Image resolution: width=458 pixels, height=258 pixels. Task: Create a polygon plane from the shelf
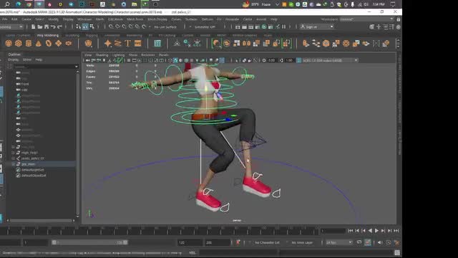[x=59, y=44]
